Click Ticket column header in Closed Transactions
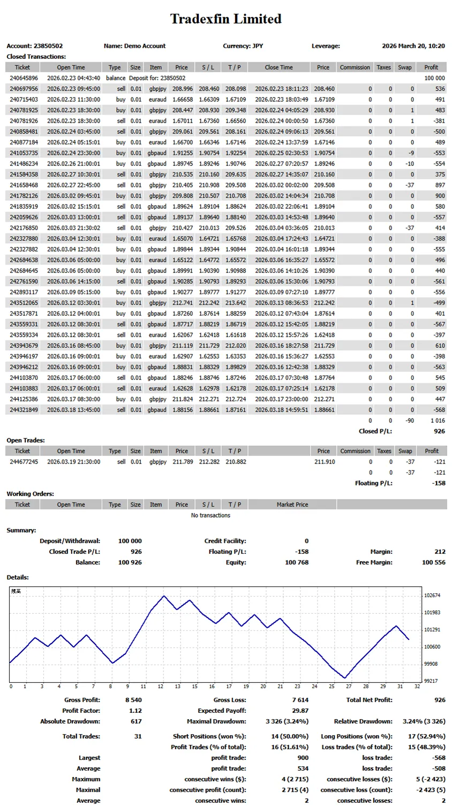The image size is (452, 807). click(22, 67)
